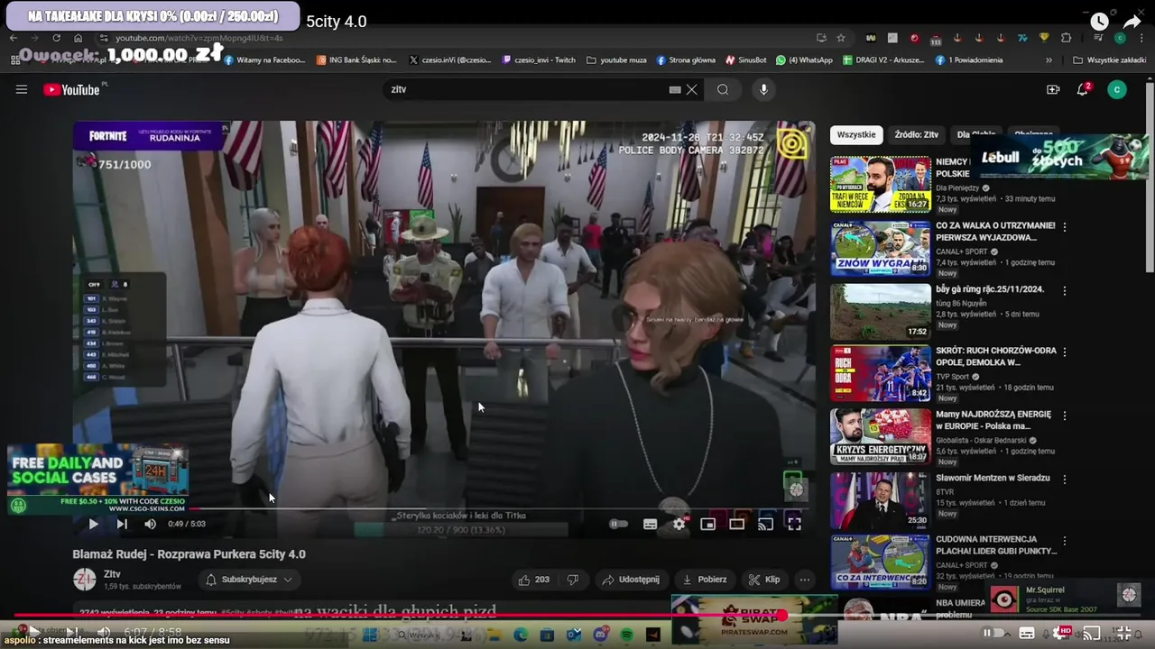Open the Create video camera icon

pos(1053,89)
